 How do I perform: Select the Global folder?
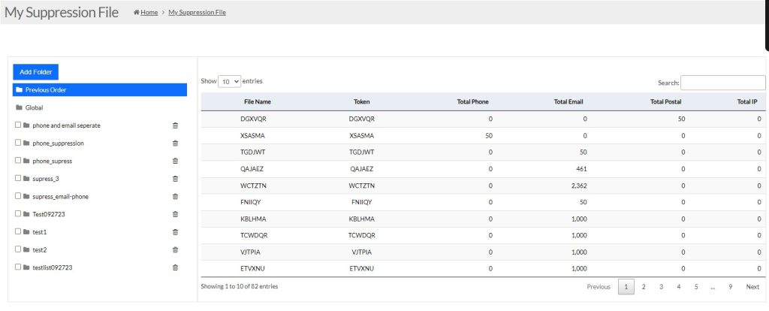click(x=34, y=107)
